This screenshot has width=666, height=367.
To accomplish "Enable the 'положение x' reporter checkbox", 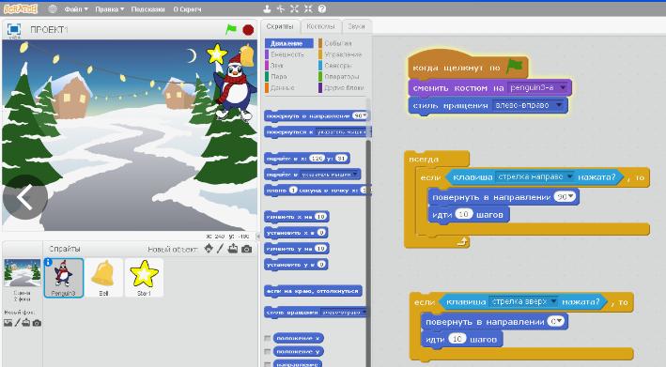I will coord(267,338).
